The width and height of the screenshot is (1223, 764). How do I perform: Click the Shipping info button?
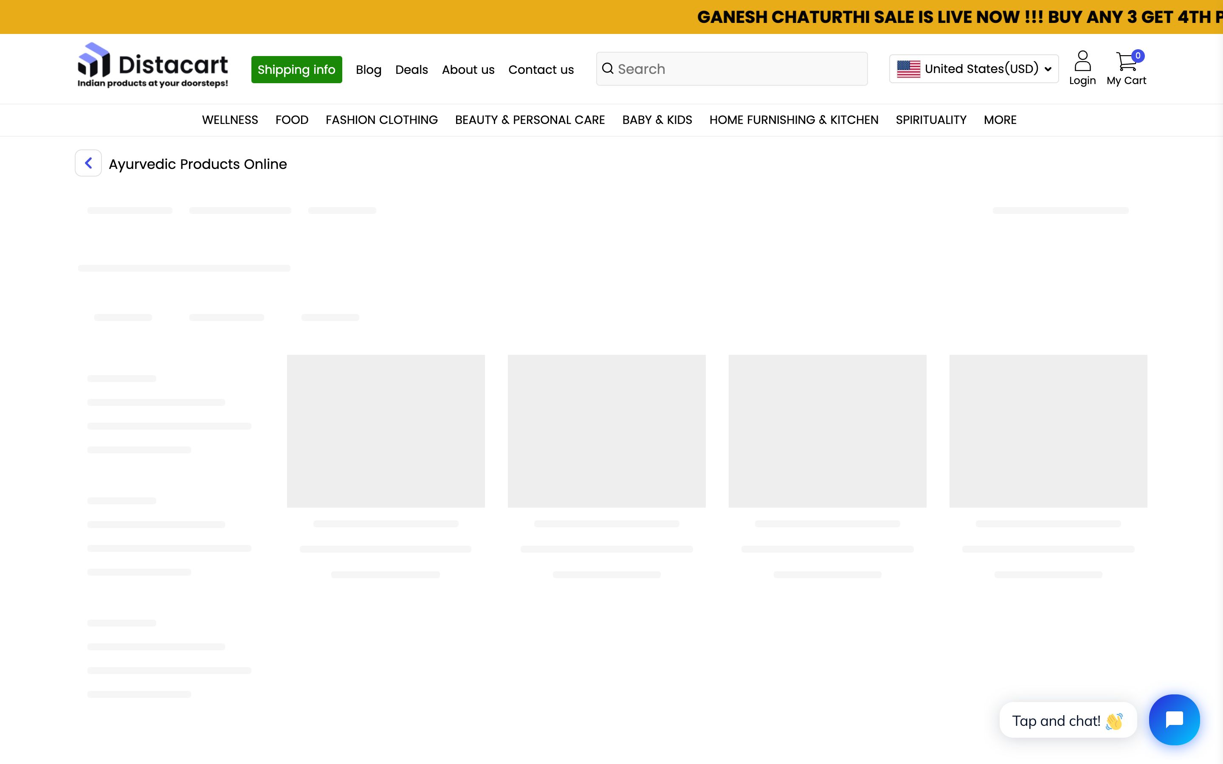coord(297,69)
